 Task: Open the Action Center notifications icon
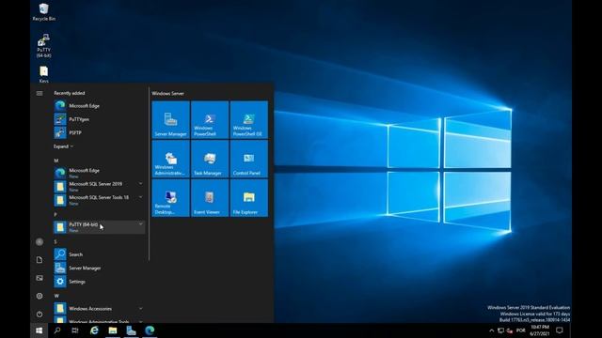pos(560,330)
